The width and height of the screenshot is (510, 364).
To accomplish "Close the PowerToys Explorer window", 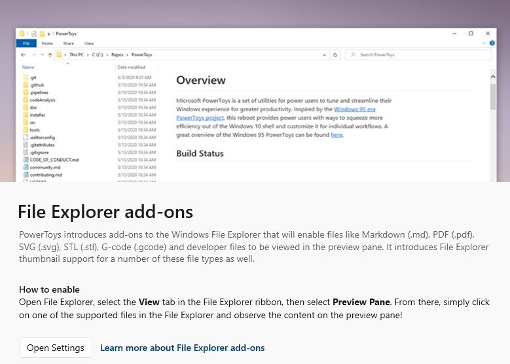I will (488, 33).
